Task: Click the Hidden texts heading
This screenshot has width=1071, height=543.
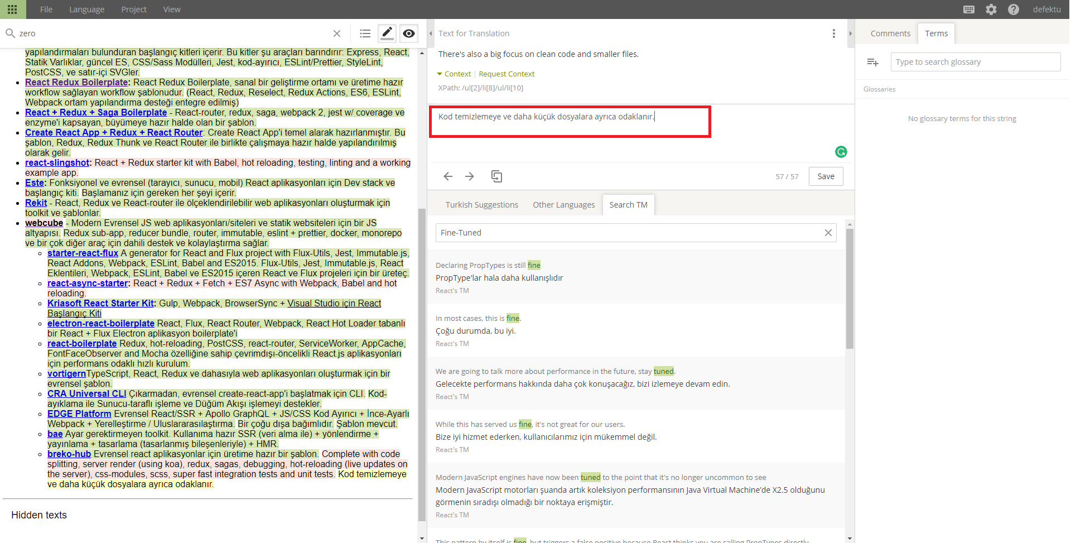Action: click(39, 515)
